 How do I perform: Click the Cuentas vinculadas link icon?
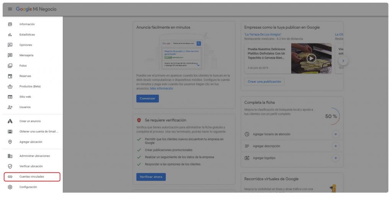point(10,177)
